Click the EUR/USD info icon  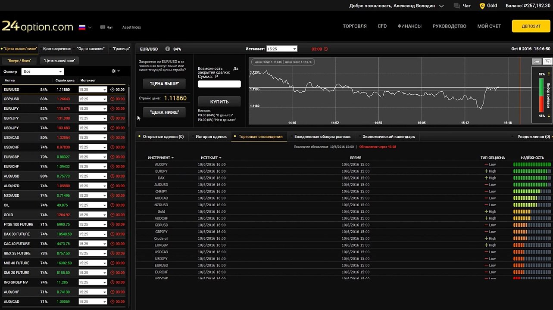coord(168,49)
